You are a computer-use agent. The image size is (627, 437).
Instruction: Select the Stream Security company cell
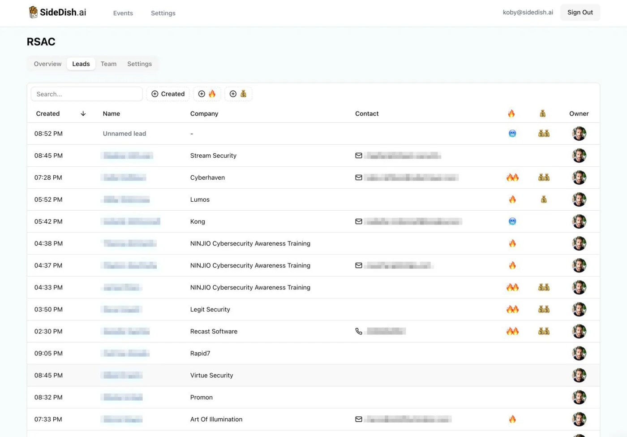213,156
